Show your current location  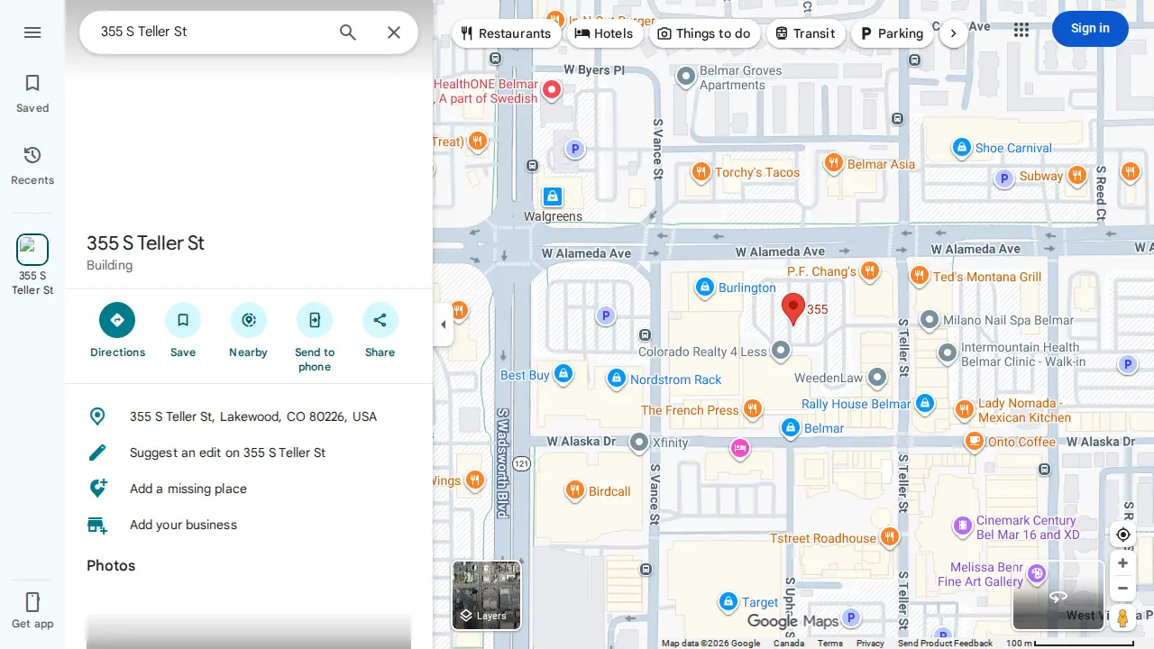click(x=1122, y=535)
